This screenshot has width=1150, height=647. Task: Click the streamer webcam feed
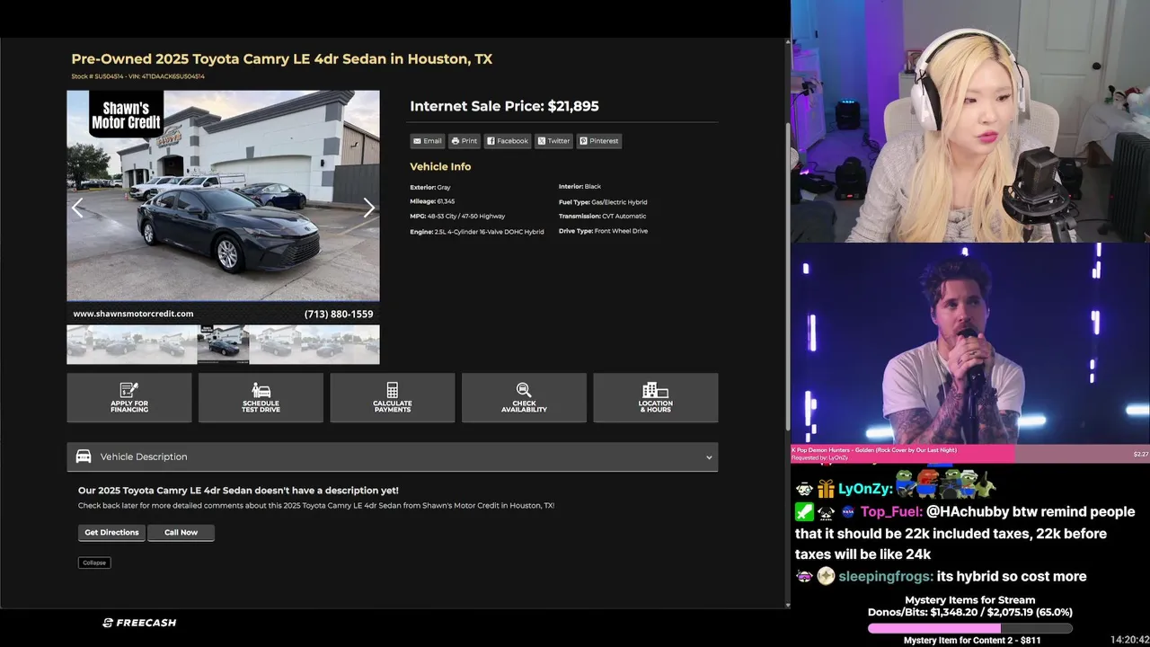click(970, 121)
